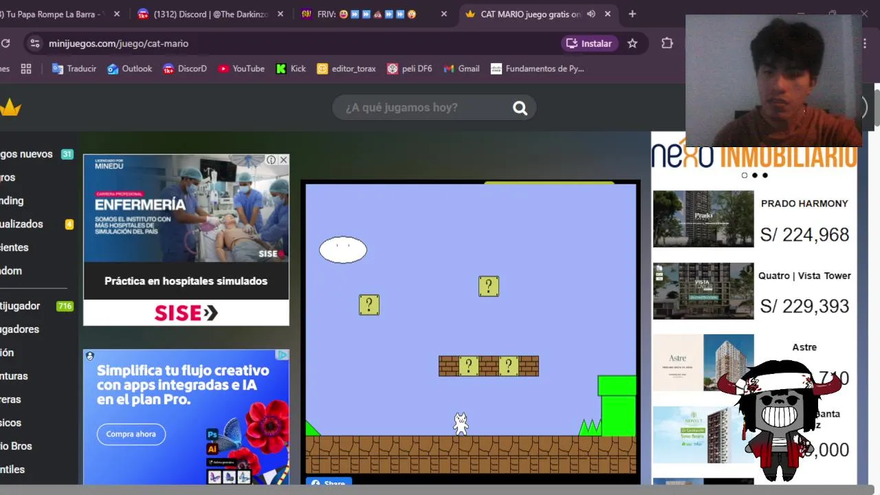Viewport: 880px width, 495px height.
Task: Bookmark page with star icon
Action: coord(632,43)
